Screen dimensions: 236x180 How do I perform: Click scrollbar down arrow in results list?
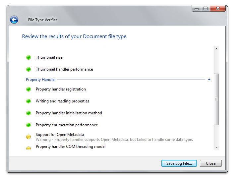(x=216, y=147)
